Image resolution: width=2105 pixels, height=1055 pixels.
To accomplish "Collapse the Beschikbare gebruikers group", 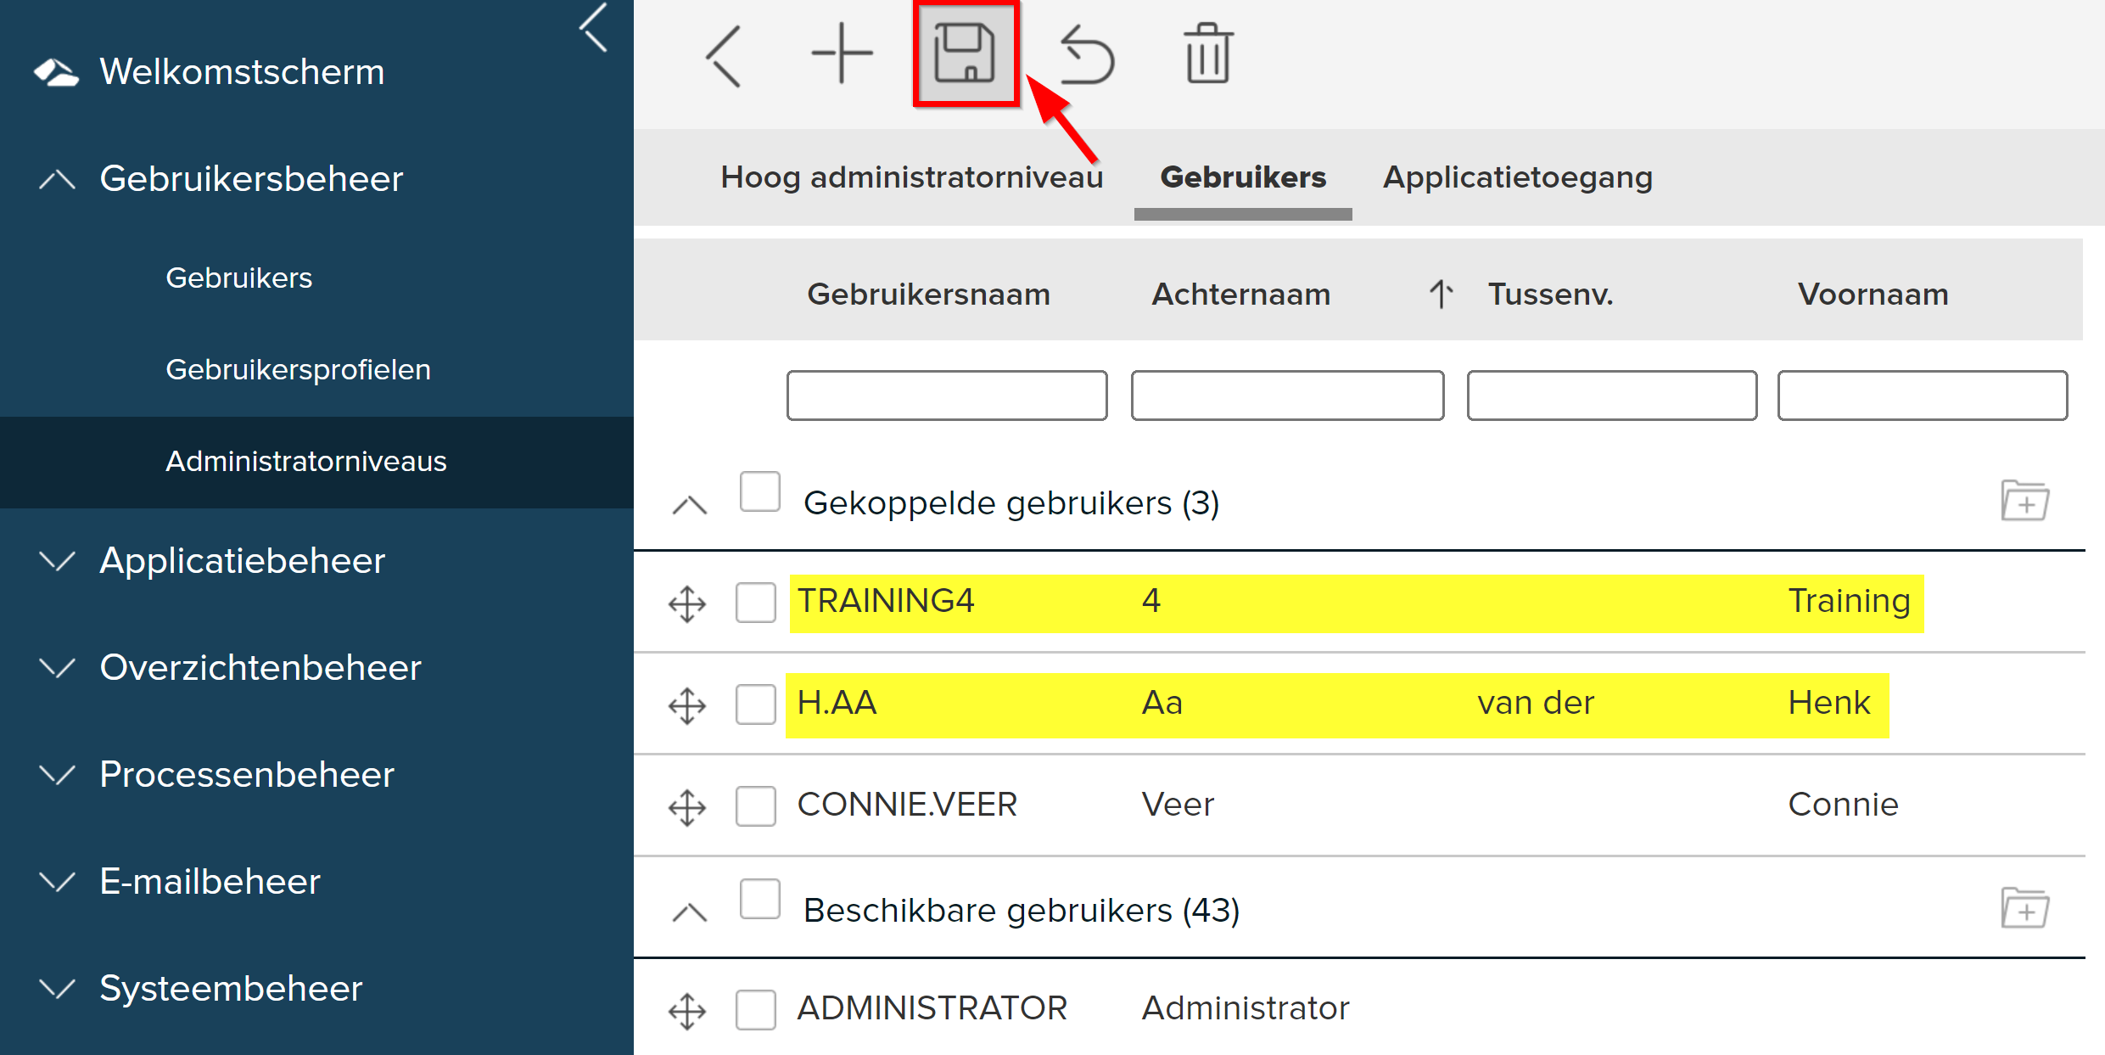I will [690, 913].
